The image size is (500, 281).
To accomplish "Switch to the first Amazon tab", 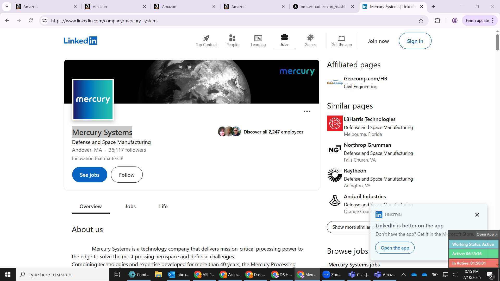I will [x=46, y=7].
